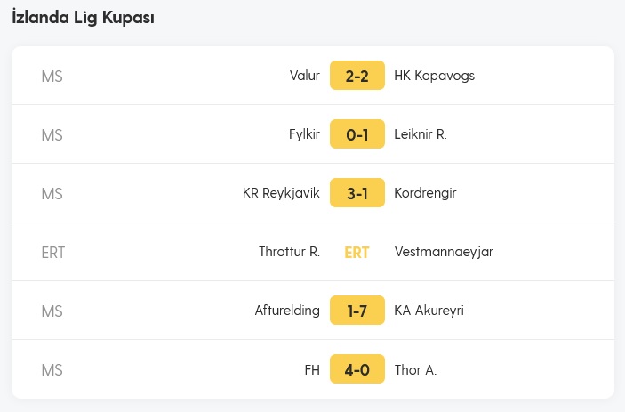This screenshot has height=412, width=625.
Task: Open the Fylkir team link
Action: click(x=304, y=134)
